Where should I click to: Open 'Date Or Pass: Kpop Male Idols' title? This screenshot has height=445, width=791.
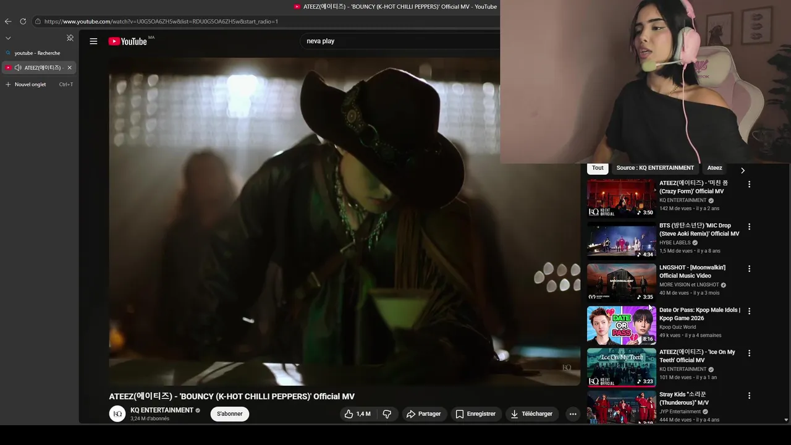(700, 314)
